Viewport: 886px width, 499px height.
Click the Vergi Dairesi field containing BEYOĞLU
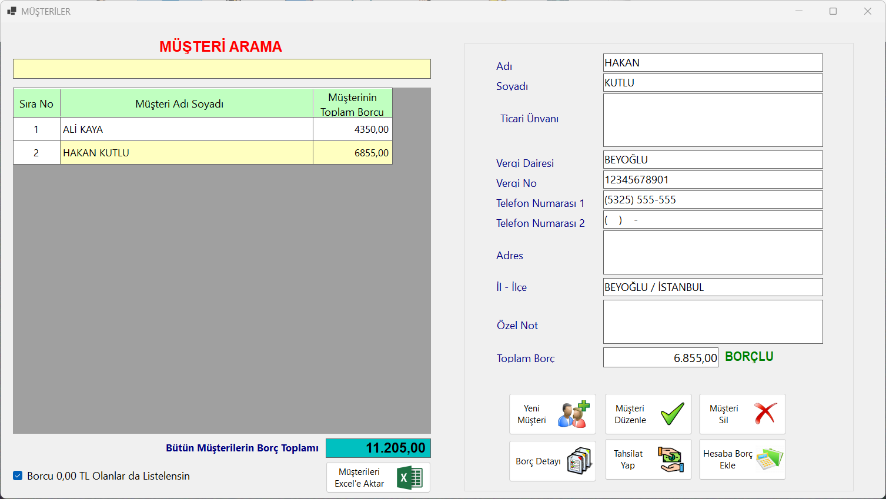click(713, 160)
